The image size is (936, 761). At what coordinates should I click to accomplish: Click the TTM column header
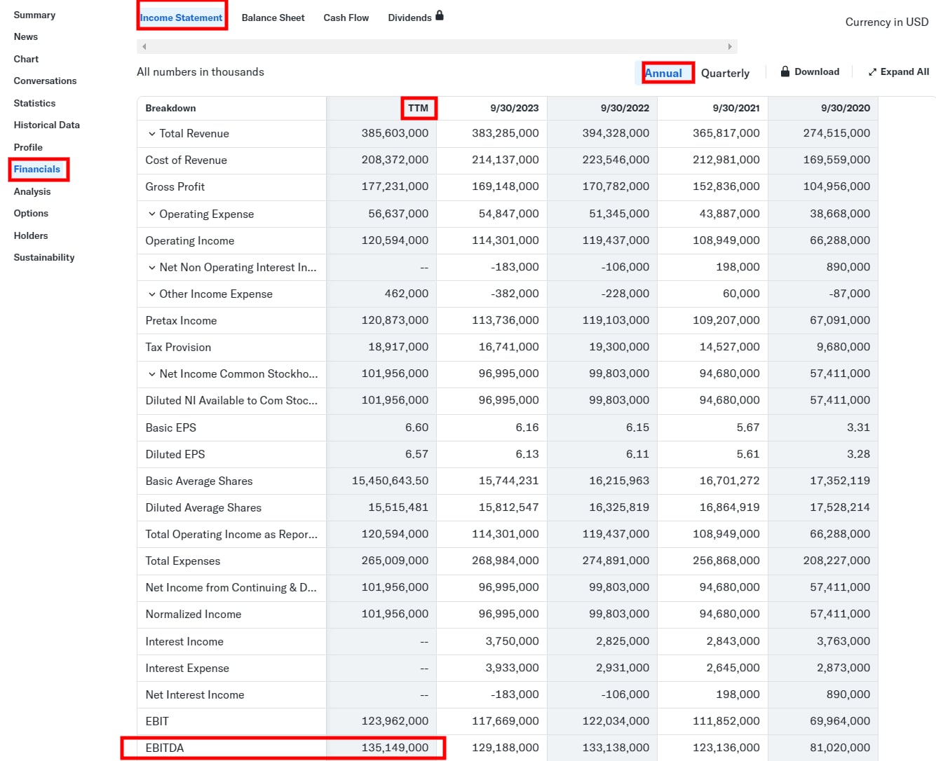click(x=418, y=108)
